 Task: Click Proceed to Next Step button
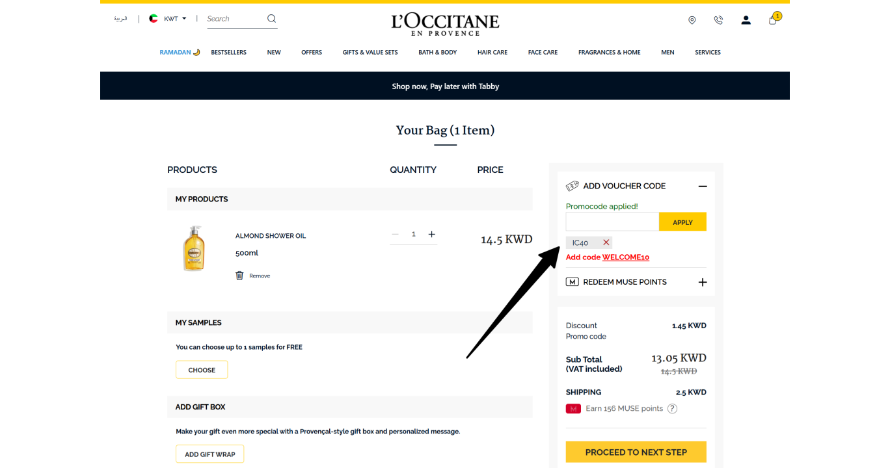coord(636,452)
